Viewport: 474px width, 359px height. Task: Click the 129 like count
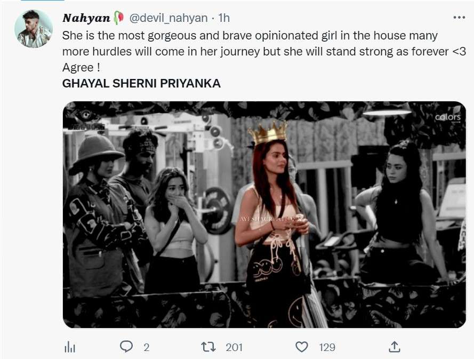327,347
